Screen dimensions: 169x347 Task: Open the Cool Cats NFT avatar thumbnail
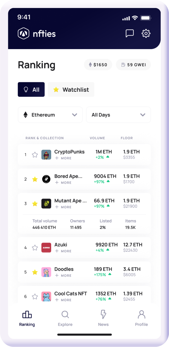(x=46, y=296)
